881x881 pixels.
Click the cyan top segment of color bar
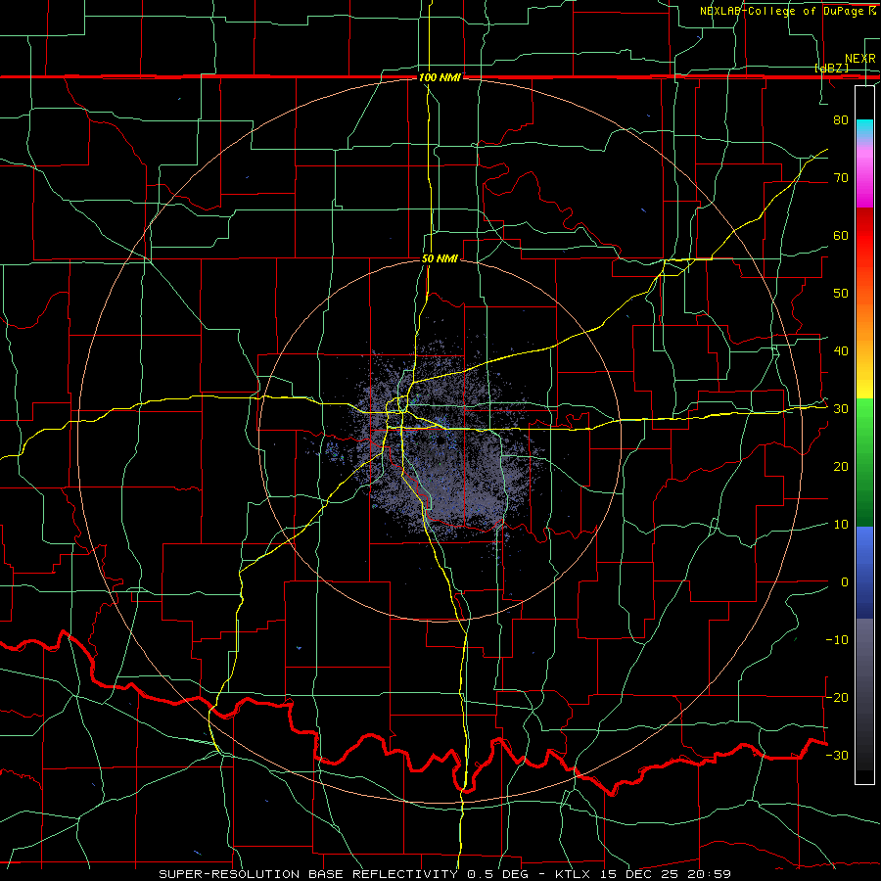pos(864,128)
